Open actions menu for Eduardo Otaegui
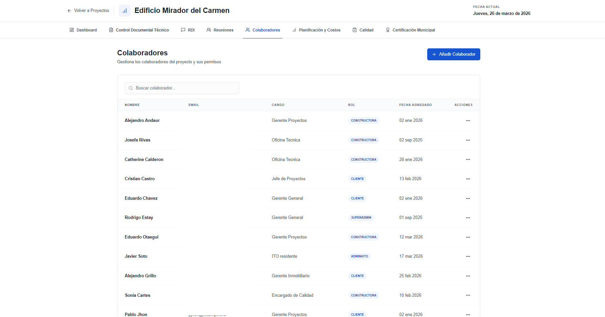605x317 pixels. pyautogui.click(x=468, y=237)
